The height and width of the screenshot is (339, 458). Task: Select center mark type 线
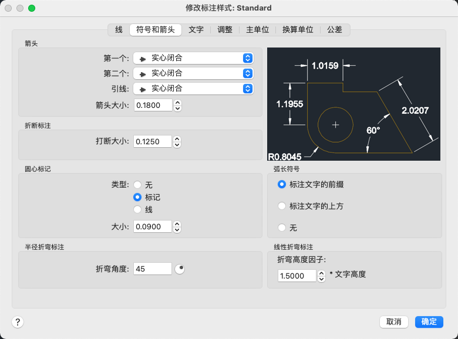pos(137,209)
